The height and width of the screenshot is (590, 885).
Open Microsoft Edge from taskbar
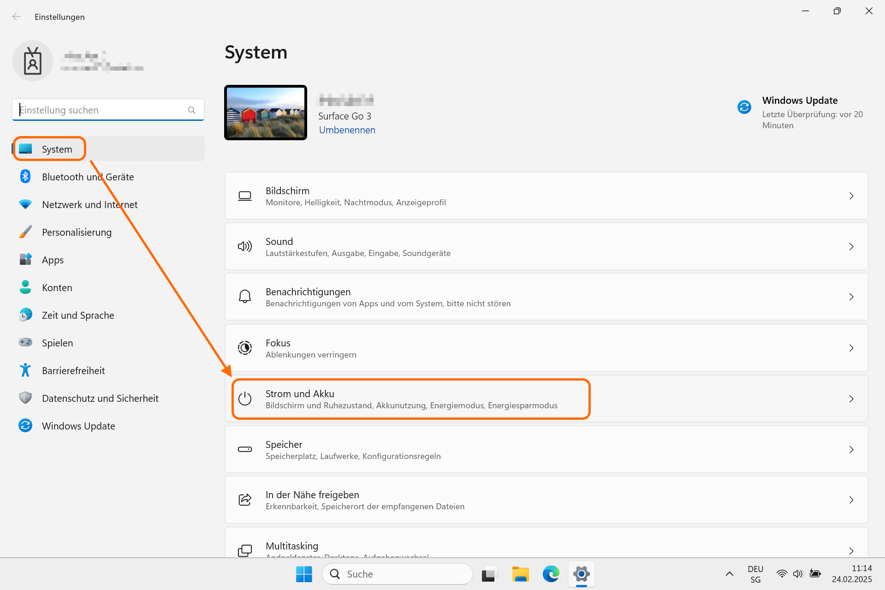click(551, 574)
